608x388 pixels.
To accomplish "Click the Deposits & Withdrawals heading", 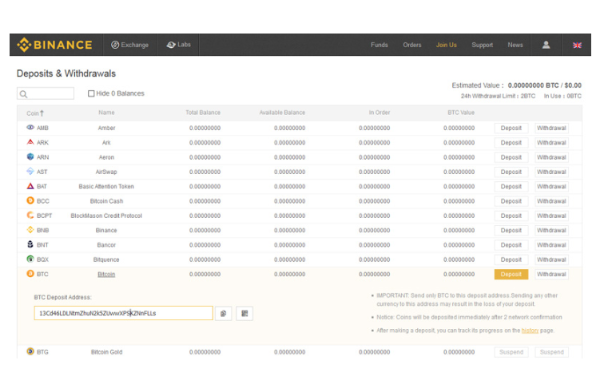I will (x=66, y=73).
